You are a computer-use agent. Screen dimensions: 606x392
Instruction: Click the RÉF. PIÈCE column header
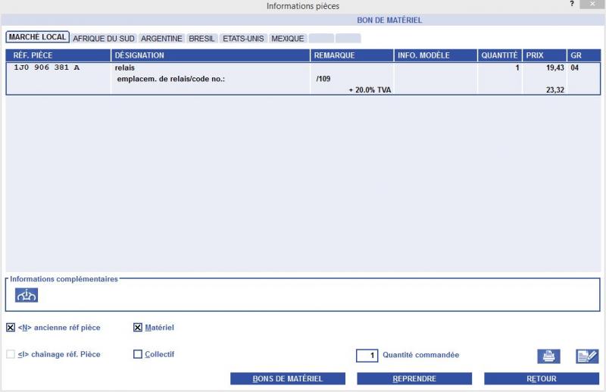pos(58,55)
